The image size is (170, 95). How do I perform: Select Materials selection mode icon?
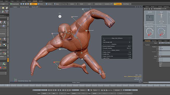28,4
